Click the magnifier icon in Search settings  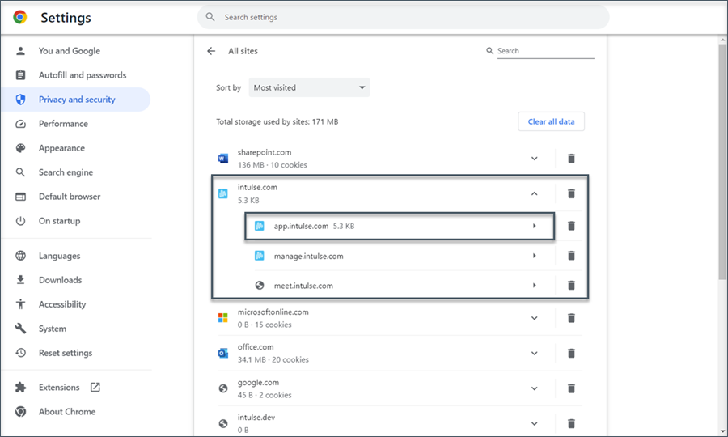click(x=210, y=17)
